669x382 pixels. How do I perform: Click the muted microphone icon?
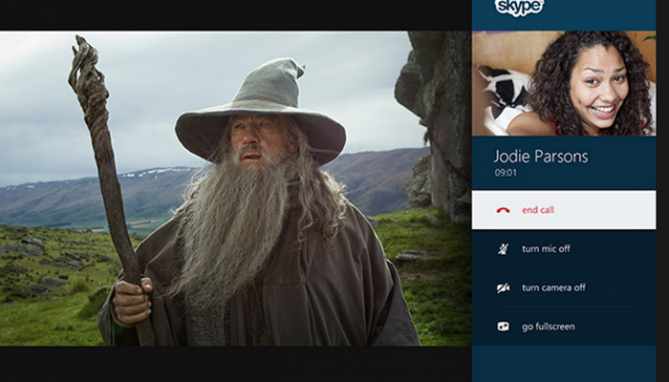coord(503,249)
